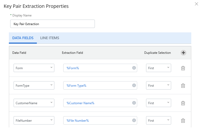Open the CustomerName data field dropdown

(x=34, y=103)
